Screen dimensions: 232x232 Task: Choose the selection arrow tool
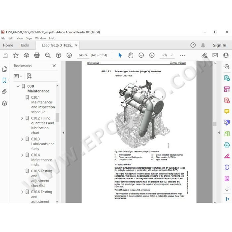pos(120,55)
